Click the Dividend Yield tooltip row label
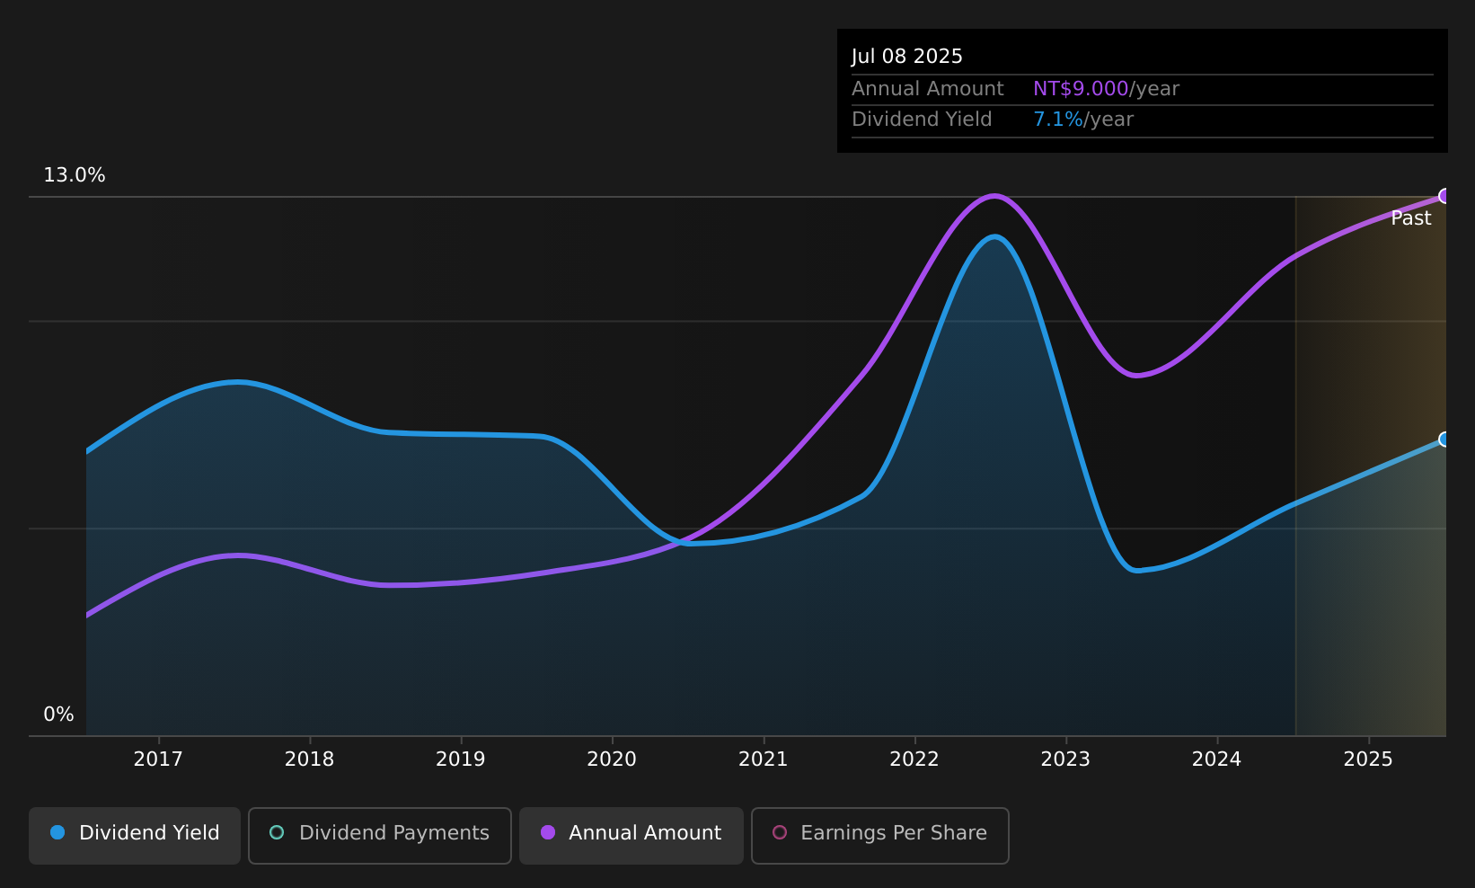The width and height of the screenshot is (1475, 888). [x=922, y=120]
